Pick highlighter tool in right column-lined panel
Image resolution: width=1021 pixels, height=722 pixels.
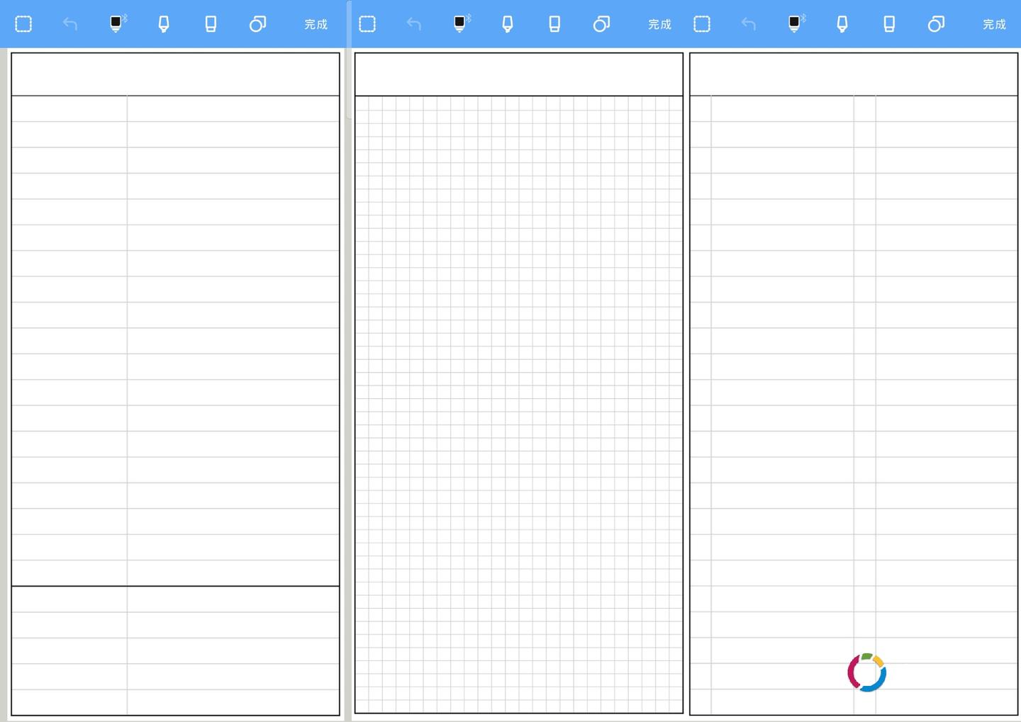point(842,24)
